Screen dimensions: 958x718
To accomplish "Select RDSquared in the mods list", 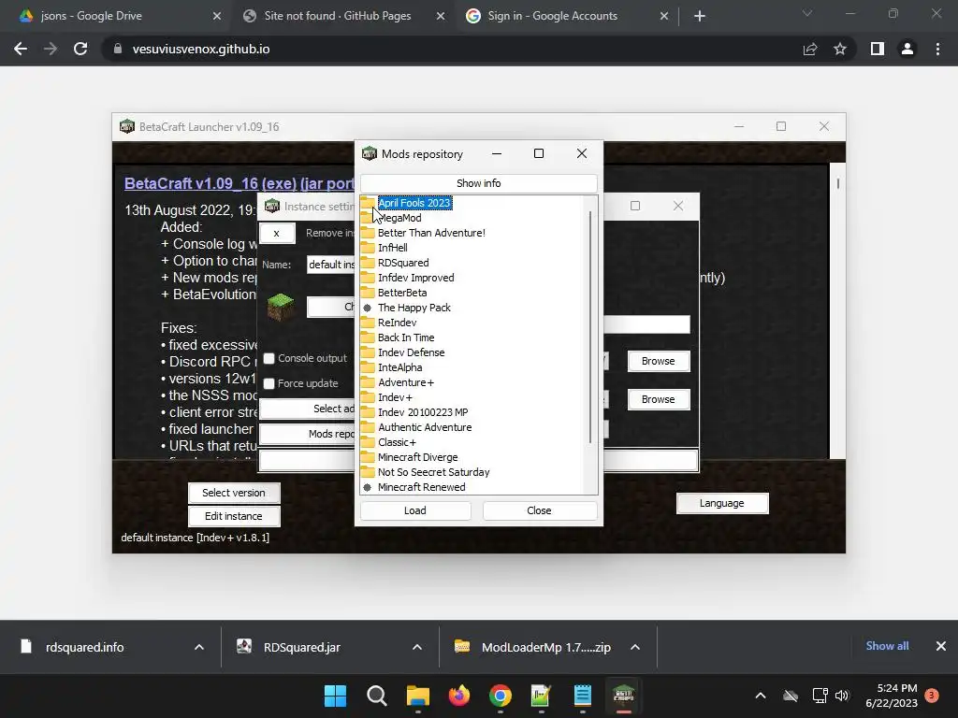I will point(403,263).
